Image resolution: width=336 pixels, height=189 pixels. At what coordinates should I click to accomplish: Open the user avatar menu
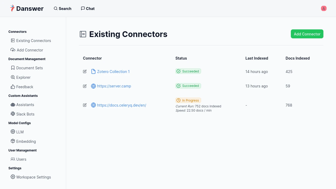(324, 8)
